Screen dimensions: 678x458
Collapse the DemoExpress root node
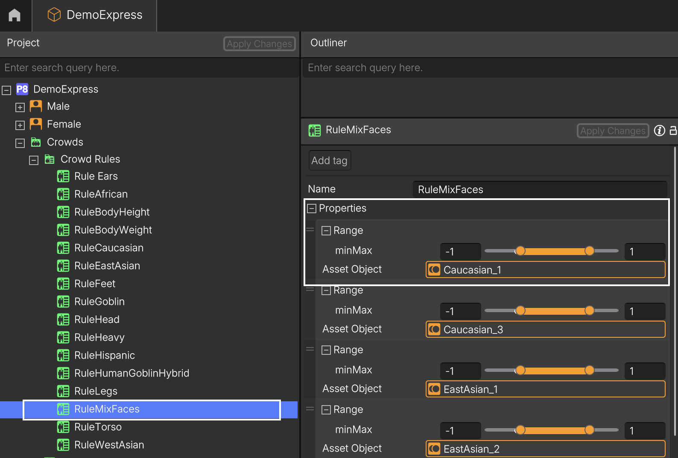(6, 90)
